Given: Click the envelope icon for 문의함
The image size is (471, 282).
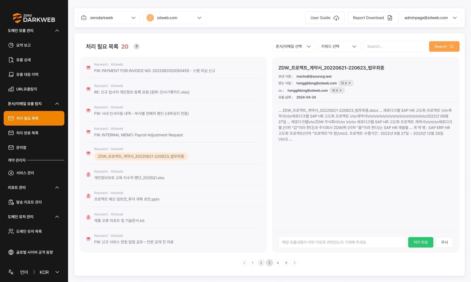Looking at the screenshot, I should [x=11, y=148].
